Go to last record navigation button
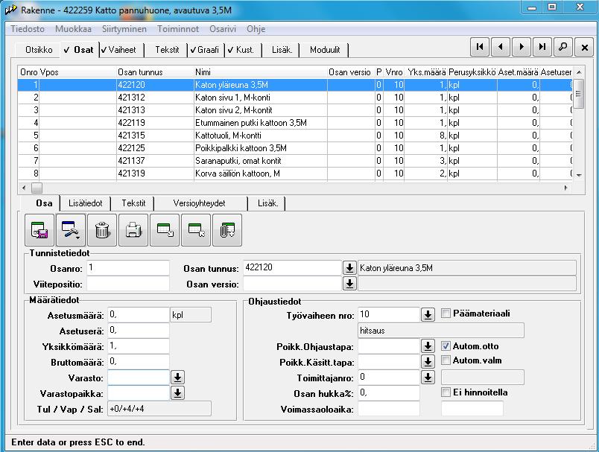This screenshot has height=452, width=599. click(x=542, y=48)
